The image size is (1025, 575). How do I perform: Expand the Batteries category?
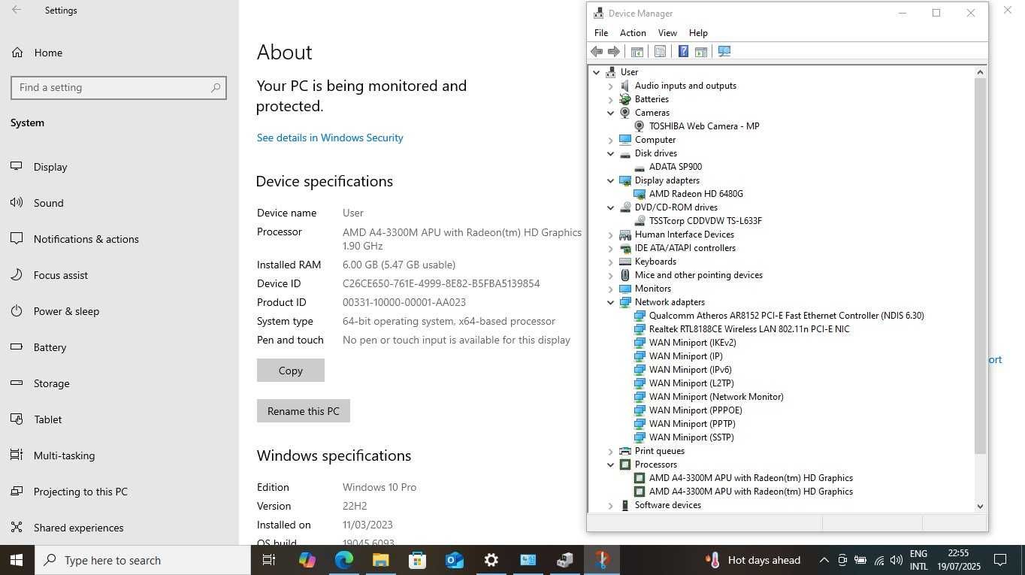click(611, 99)
